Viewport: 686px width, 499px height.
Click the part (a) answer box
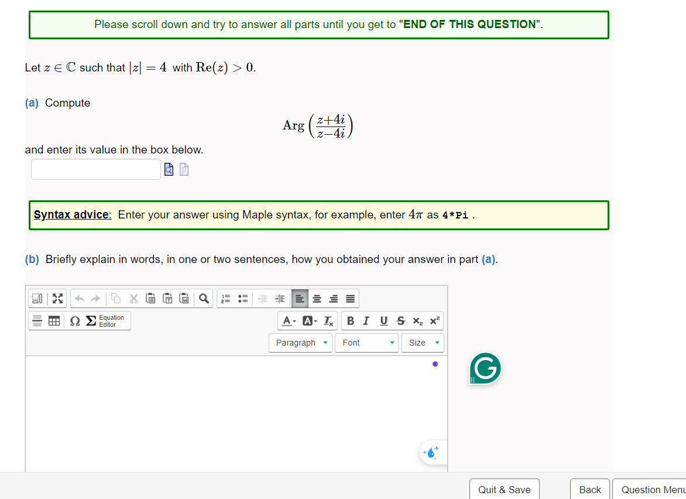96,169
